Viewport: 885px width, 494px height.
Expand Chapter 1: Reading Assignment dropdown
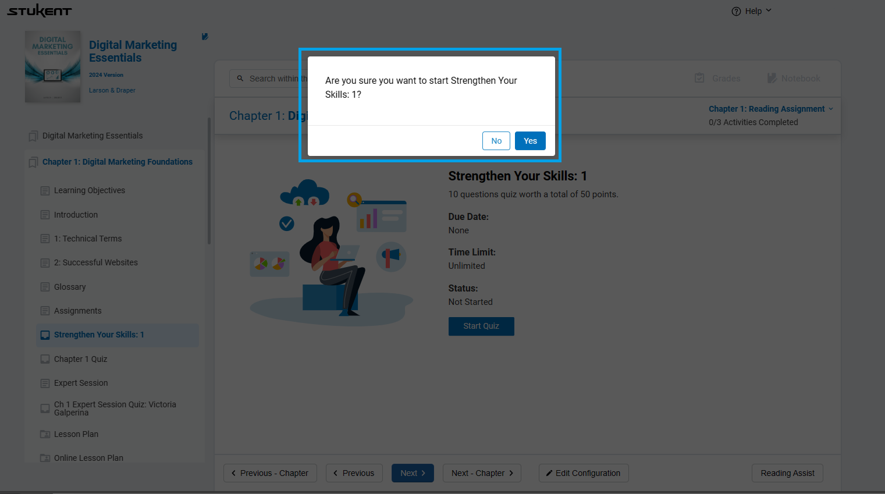tap(771, 109)
